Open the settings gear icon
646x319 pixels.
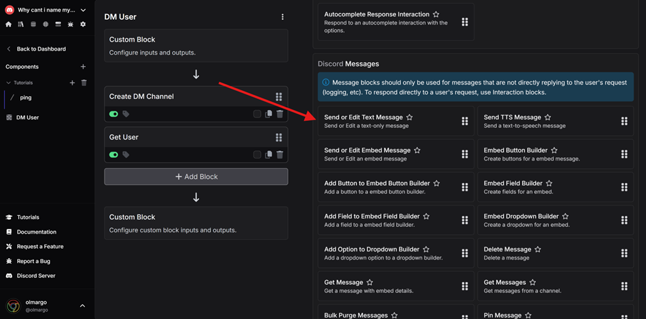(x=83, y=25)
